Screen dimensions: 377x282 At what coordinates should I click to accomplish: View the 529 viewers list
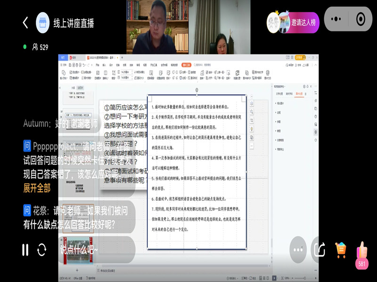[40, 47]
